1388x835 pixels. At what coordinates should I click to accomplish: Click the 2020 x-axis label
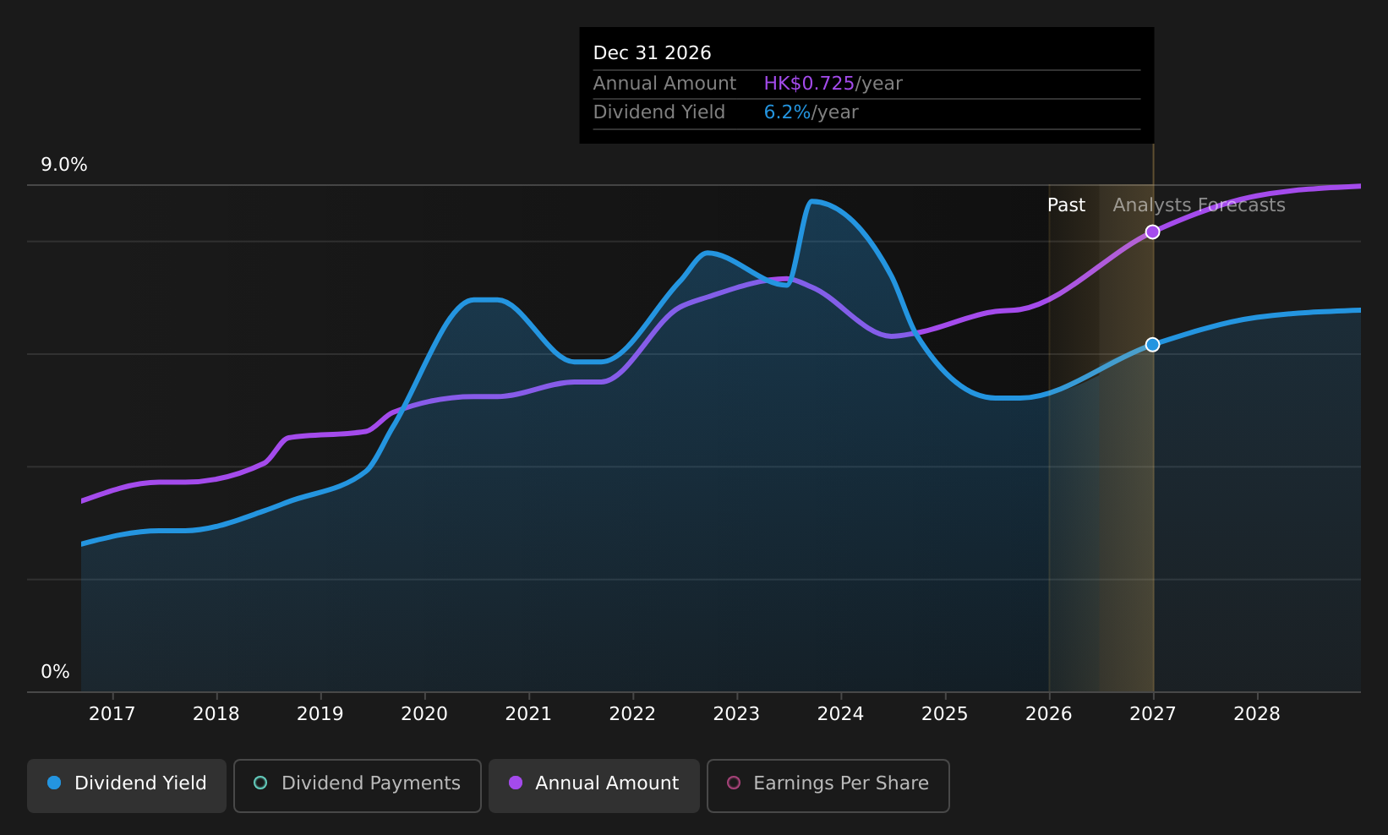click(x=424, y=714)
